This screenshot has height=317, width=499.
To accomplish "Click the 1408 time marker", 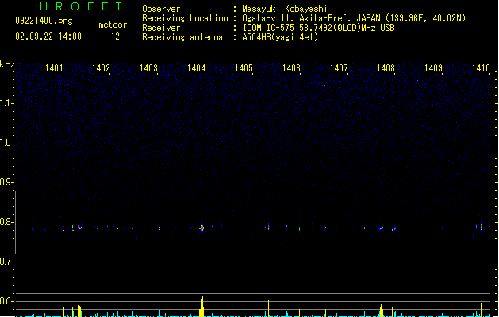I will coord(386,68).
